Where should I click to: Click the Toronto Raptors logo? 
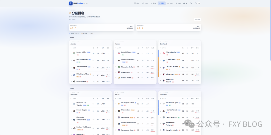point(74,68)
